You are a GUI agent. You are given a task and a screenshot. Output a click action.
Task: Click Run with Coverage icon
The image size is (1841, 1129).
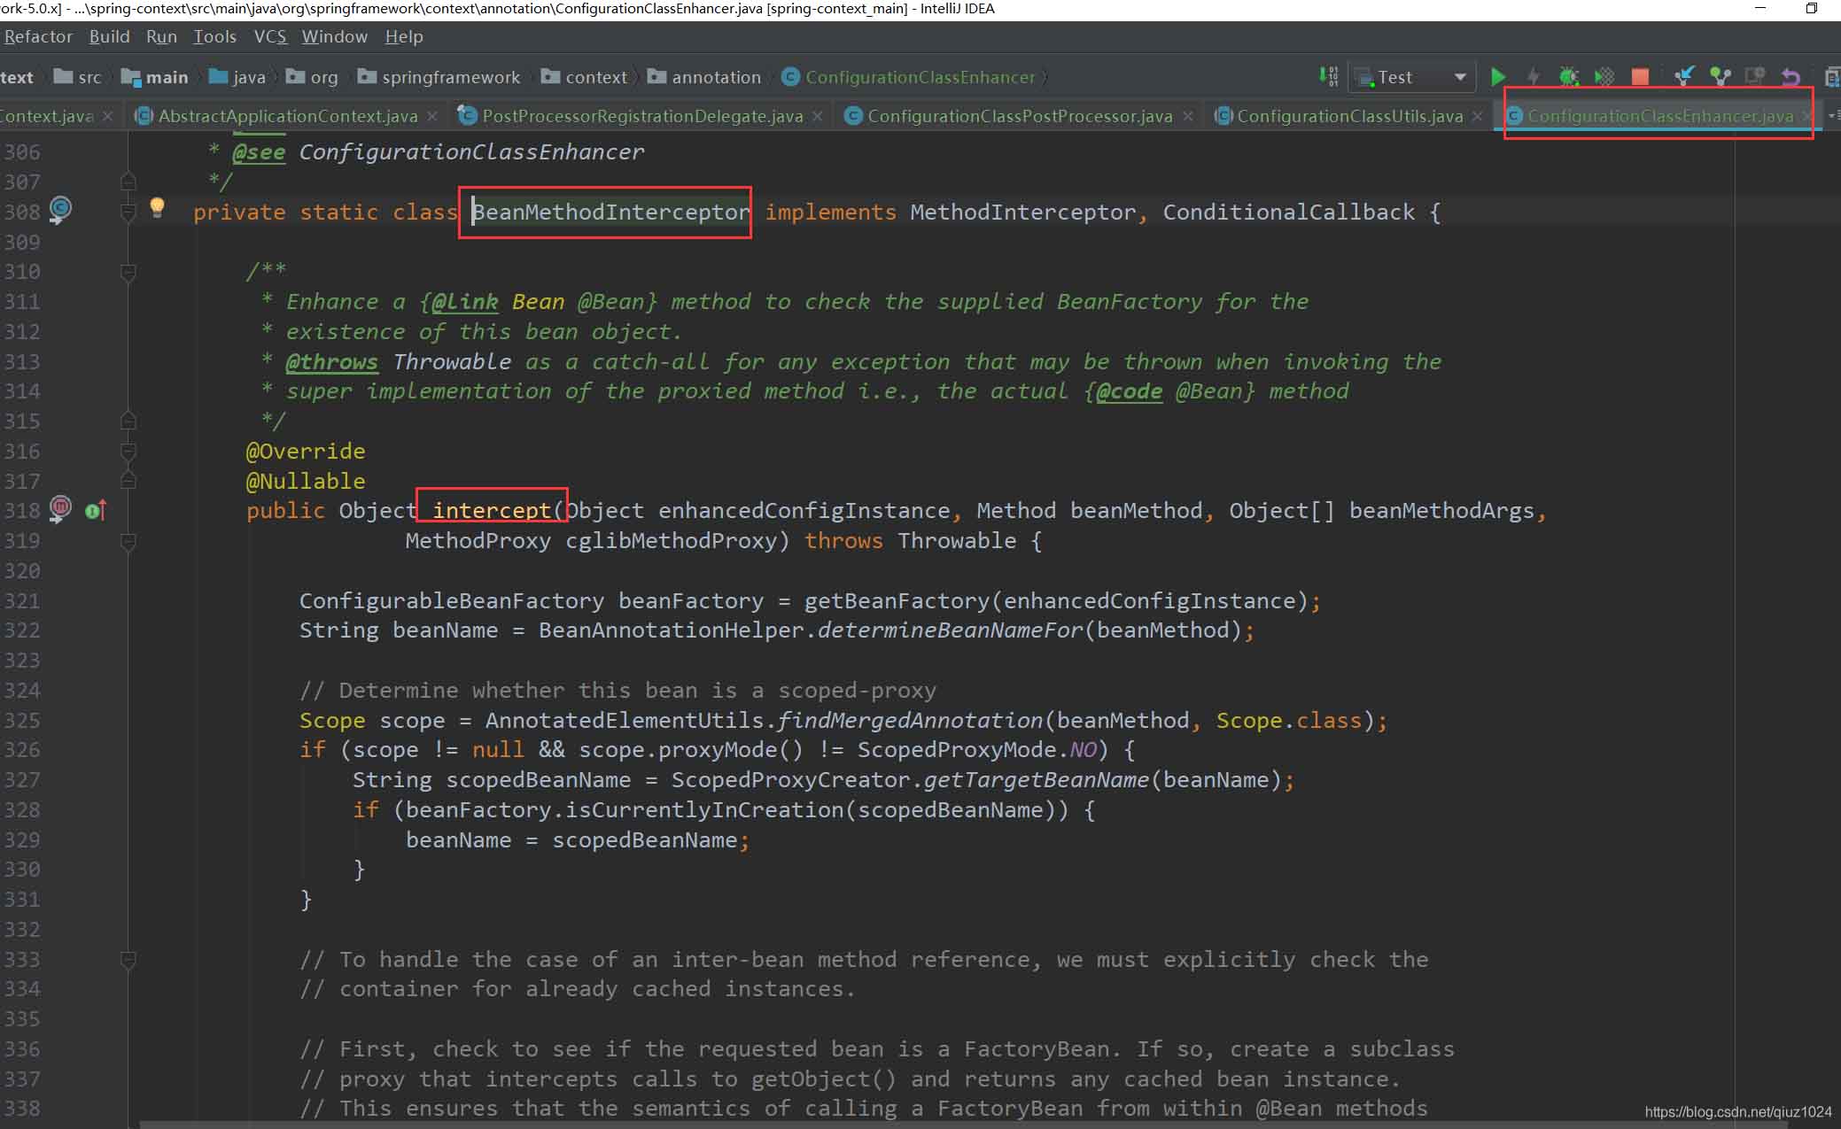[1604, 77]
